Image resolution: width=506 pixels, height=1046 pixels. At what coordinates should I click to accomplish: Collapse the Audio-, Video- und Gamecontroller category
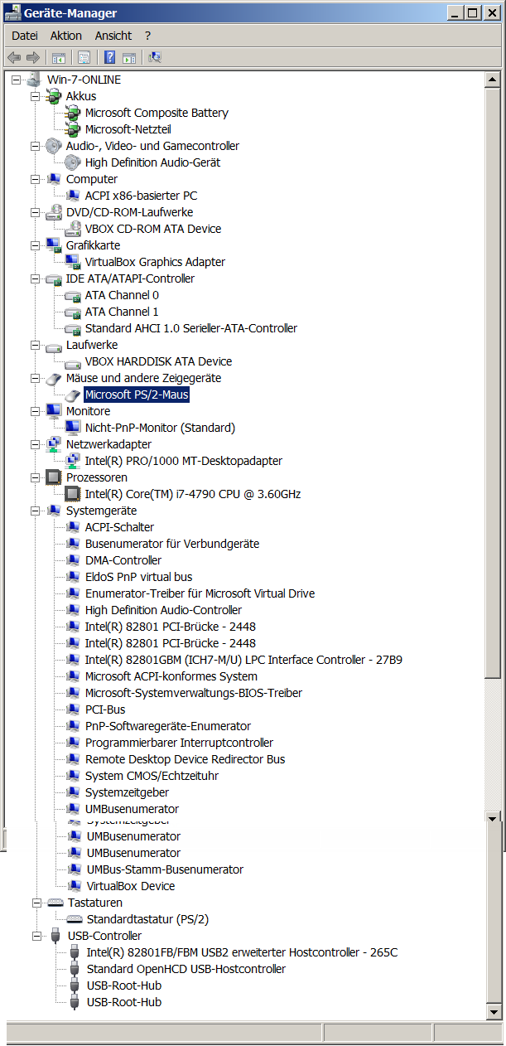coord(35,146)
